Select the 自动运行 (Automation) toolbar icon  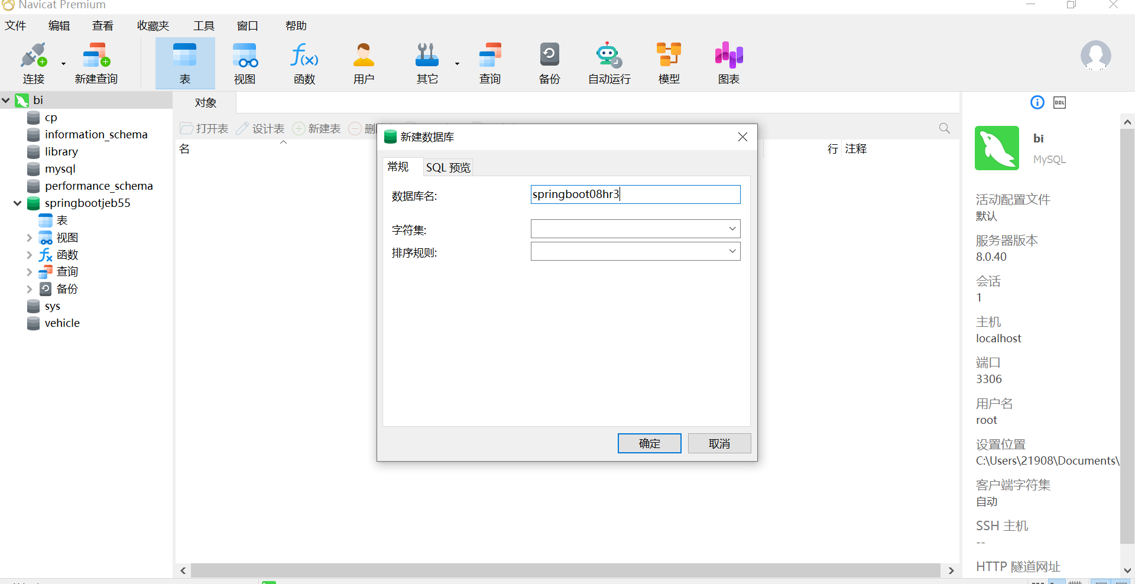tap(608, 63)
